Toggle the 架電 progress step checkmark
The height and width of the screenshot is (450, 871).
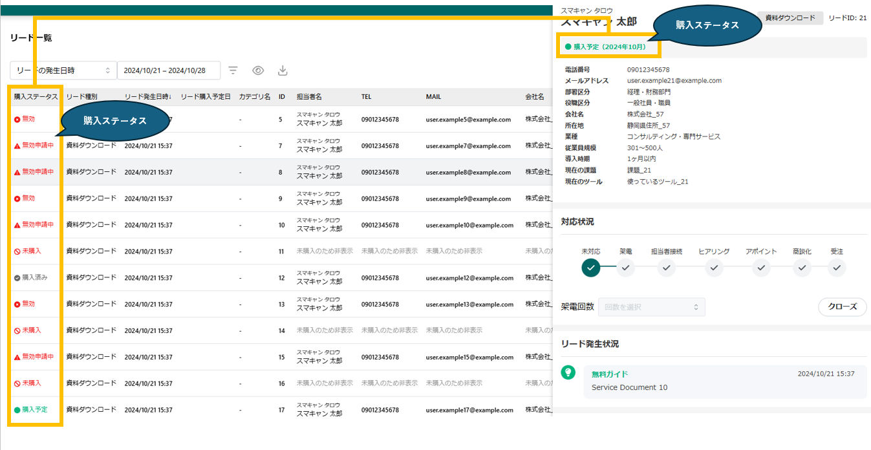point(625,268)
